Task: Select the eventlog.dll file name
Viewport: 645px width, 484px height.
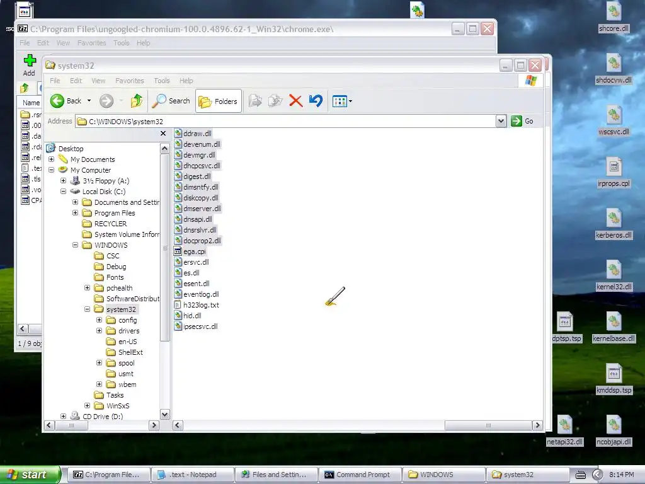Action: click(x=201, y=294)
